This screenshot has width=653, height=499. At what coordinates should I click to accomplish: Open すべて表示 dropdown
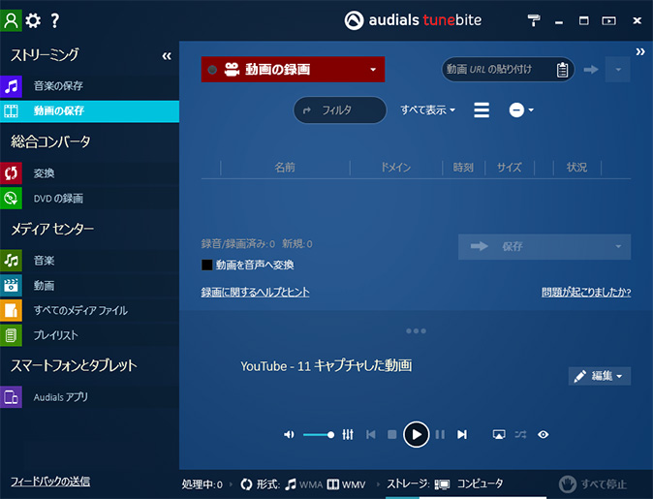[427, 109]
